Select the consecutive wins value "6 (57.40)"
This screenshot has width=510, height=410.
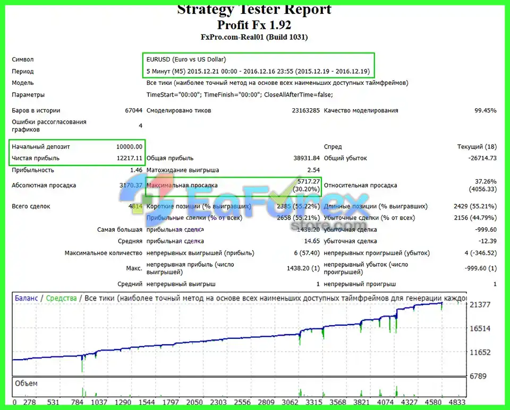307,253
